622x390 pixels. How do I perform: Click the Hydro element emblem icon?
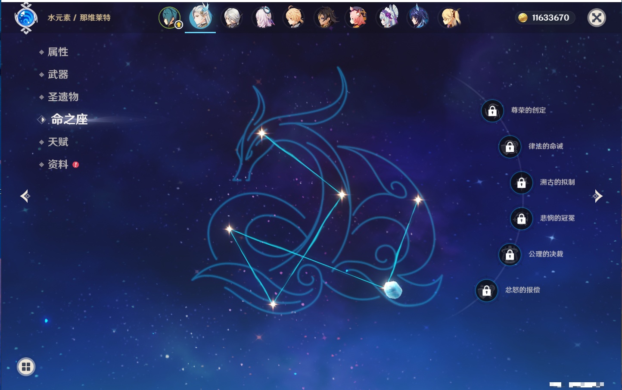click(26, 18)
